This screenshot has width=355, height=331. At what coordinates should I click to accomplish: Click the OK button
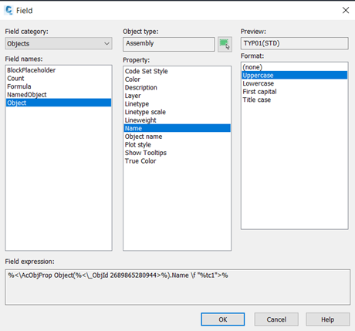pos(223,319)
